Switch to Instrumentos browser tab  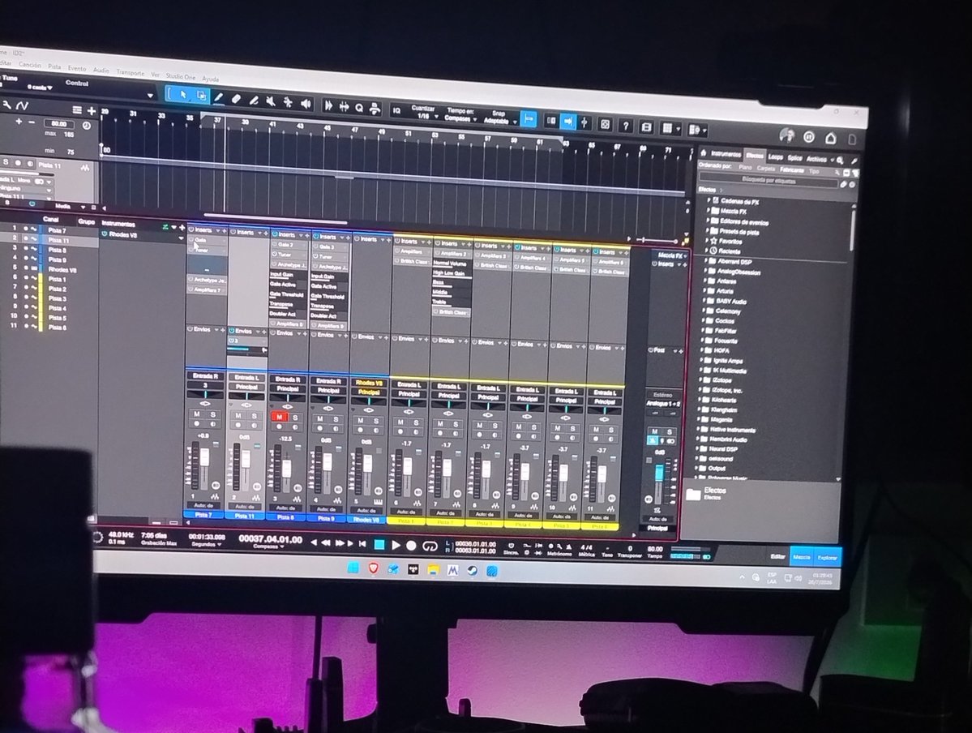point(726,154)
